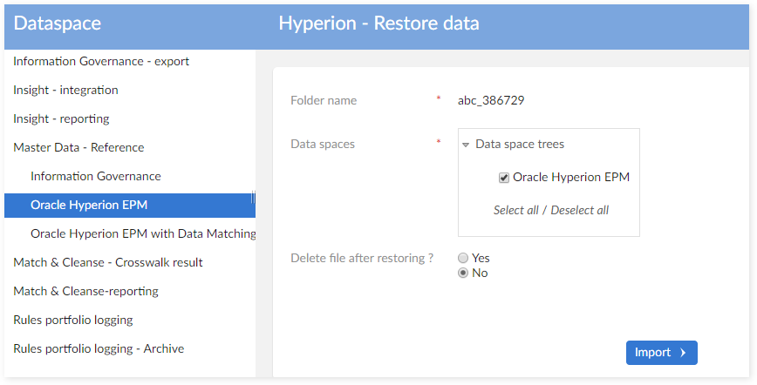Open Information Governance - export in sidebar
The image size is (757, 385).
pos(101,62)
